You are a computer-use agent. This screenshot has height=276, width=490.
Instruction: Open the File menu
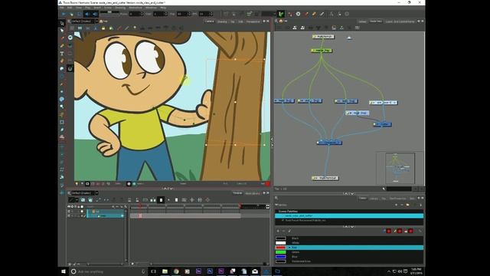point(61,8)
